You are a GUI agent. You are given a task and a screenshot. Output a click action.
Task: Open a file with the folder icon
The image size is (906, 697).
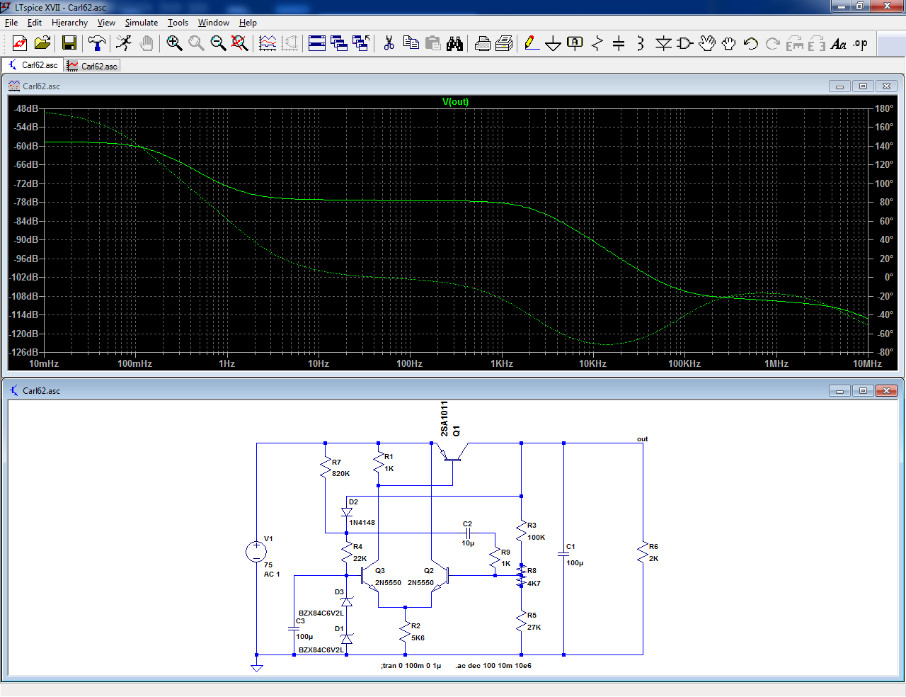coord(42,44)
